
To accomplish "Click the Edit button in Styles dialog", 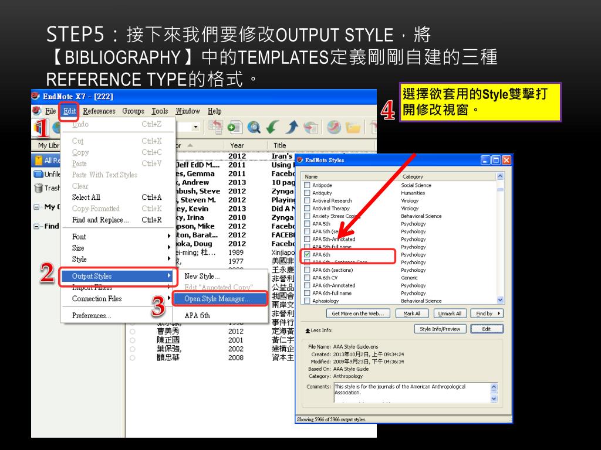I will click(x=487, y=329).
